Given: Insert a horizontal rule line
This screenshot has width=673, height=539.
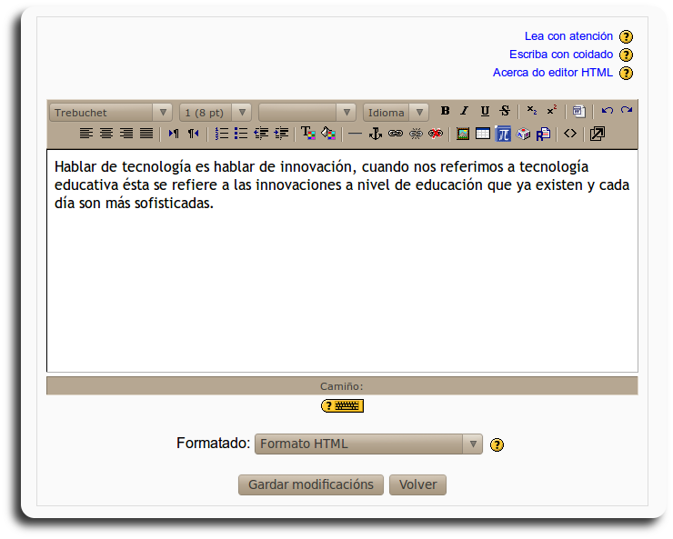Looking at the screenshot, I should pyautogui.click(x=355, y=134).
